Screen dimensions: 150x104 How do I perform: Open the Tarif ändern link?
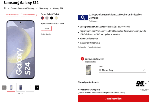pyautogui.click(x=93, y=21)
